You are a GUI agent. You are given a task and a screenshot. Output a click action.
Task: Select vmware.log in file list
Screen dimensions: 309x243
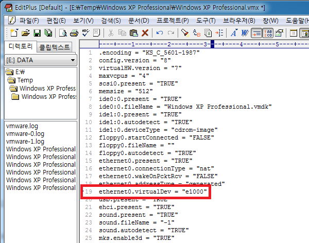pyautogui.click(x=22, y=126)
